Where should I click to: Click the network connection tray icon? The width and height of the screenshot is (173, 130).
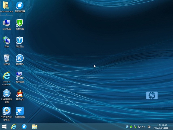coord(139,127)
